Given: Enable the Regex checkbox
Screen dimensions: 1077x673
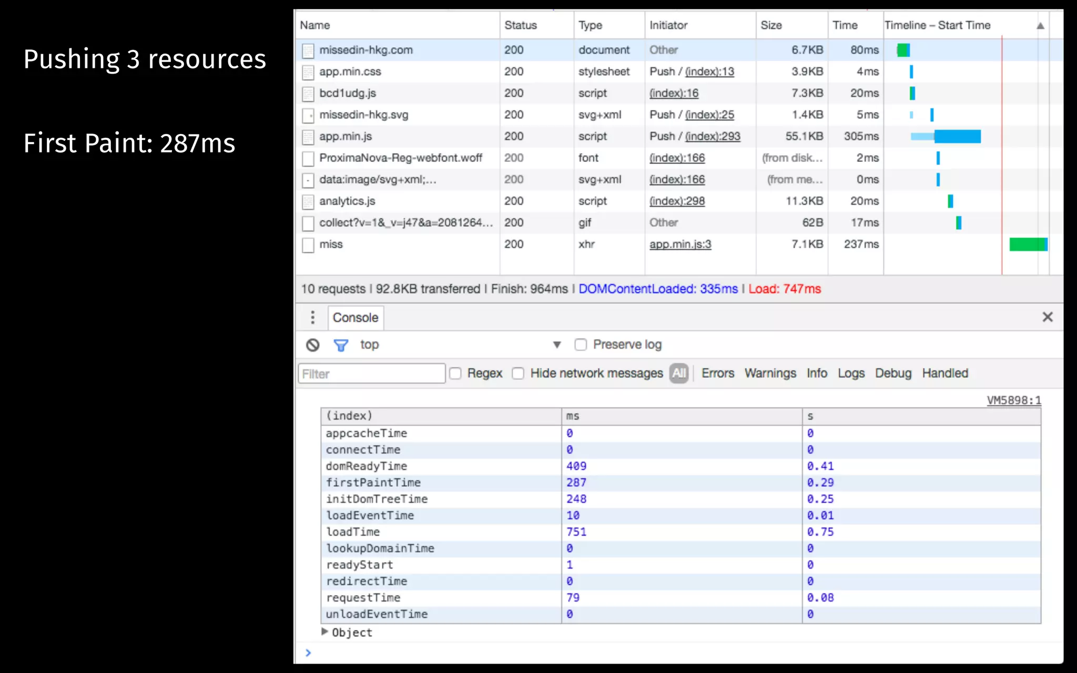Looking at the screenshot, I should [x=455, y=373].
